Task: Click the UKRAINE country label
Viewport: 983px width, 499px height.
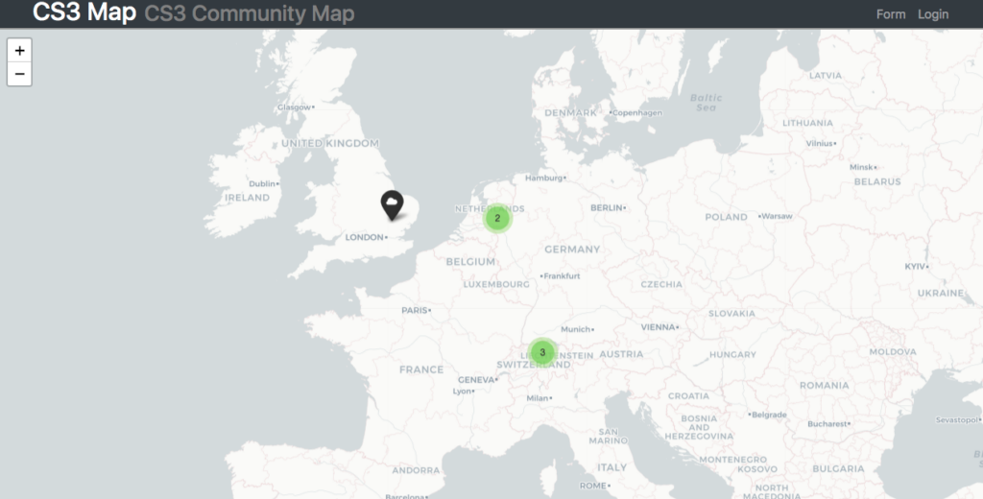Action: pyautogui.click(x=941, y=294)
